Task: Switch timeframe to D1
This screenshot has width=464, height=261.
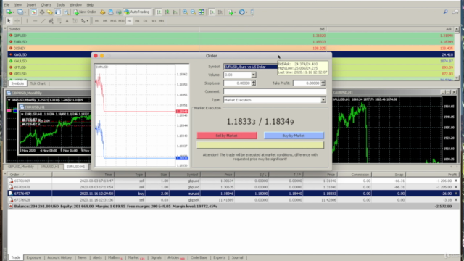Action: [x=145, y=21]
